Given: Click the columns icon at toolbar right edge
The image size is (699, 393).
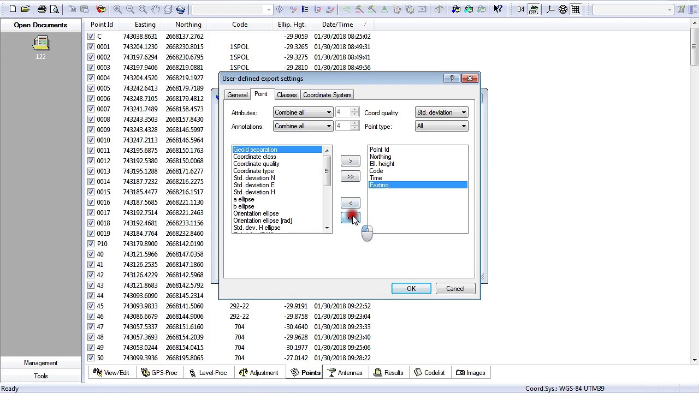Looking at the screenshot, I should pyautogui.click(x=693, y=9).
